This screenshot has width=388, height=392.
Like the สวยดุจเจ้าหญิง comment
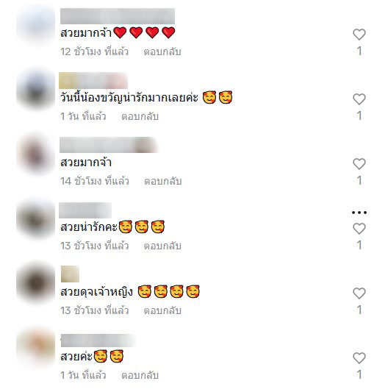(359, 293)
